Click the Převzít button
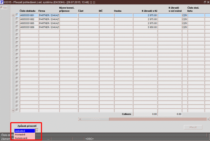 tap(193, 127)
